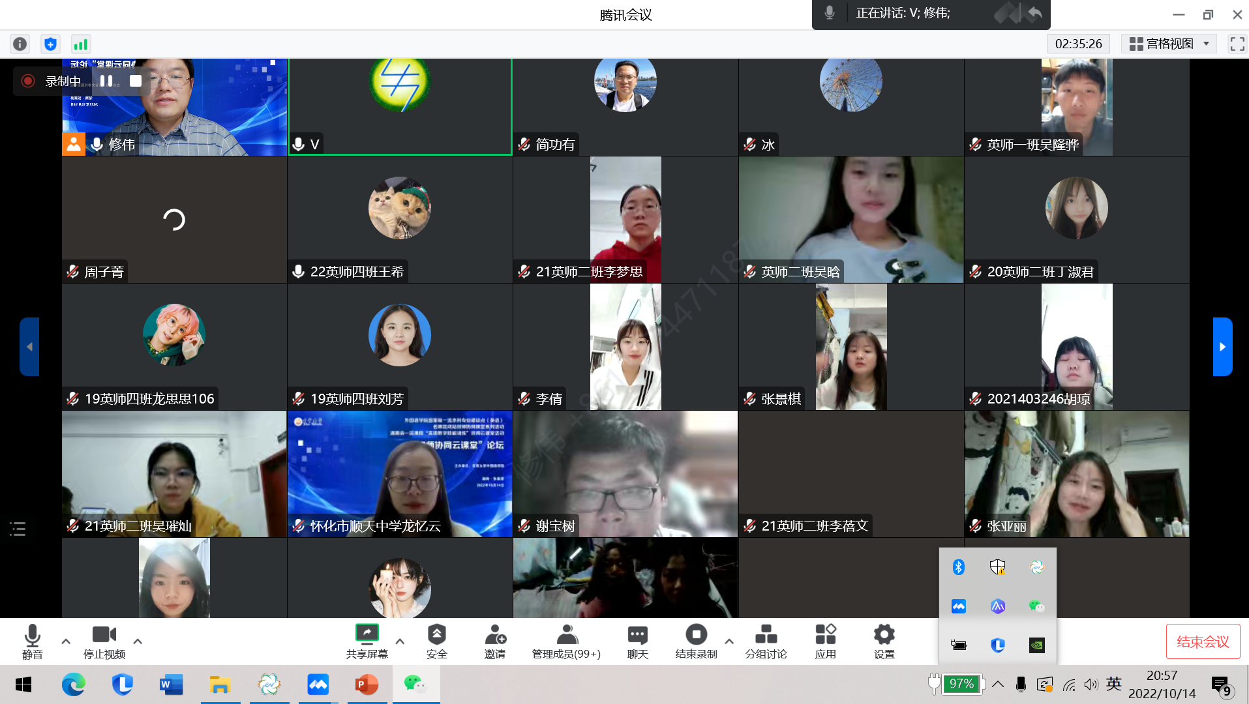
Task: Open the meeting info icon
Action: (x=20, y=44)
